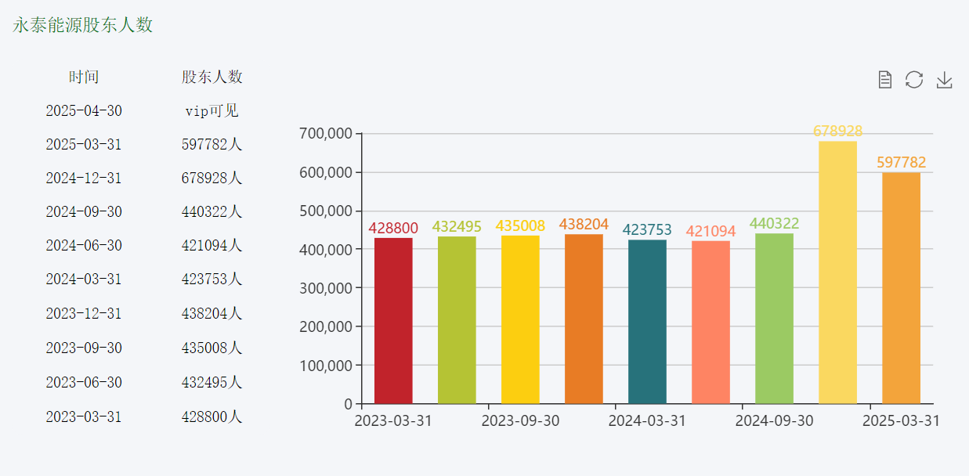Image resolution: width=969 pixels, height=476 pixels.
Task: Click the olive bar labeled 432495
Action: (x=457, y=320)
